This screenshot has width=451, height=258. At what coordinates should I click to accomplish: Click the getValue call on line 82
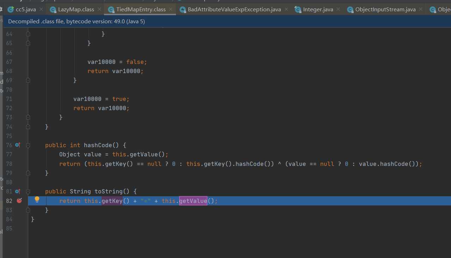point(193,201)
